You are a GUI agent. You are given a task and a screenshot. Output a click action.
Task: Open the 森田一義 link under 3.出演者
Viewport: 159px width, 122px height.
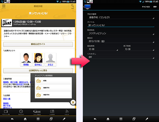pyautogui.click(x=7, y=99)
